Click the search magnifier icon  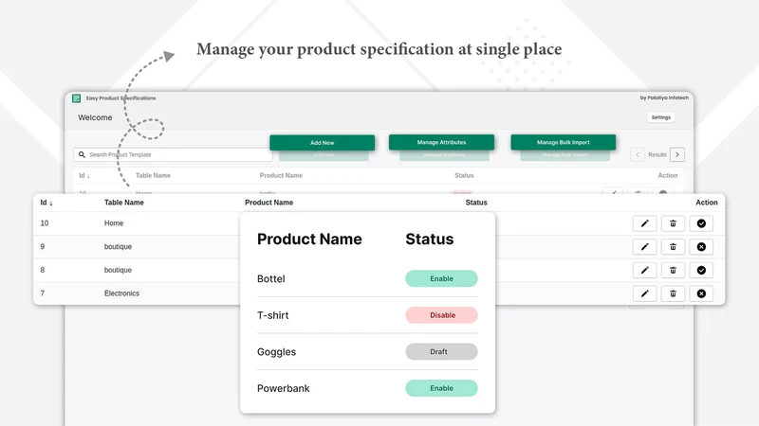pos(82,154)
